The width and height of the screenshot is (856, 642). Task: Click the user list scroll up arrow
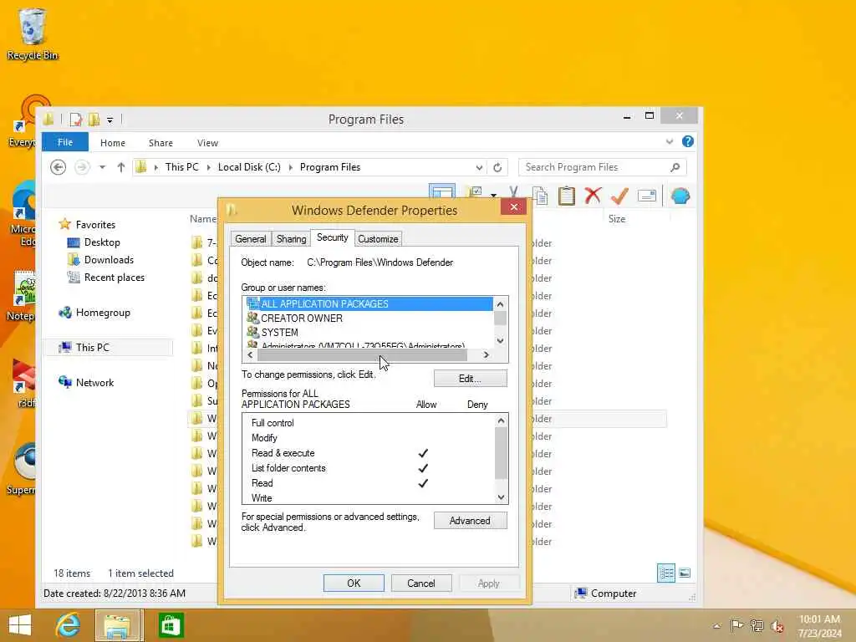pyautogui.click(x=500, y=304)
